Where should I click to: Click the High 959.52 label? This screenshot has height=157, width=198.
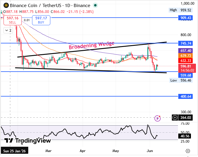point(180,10)
